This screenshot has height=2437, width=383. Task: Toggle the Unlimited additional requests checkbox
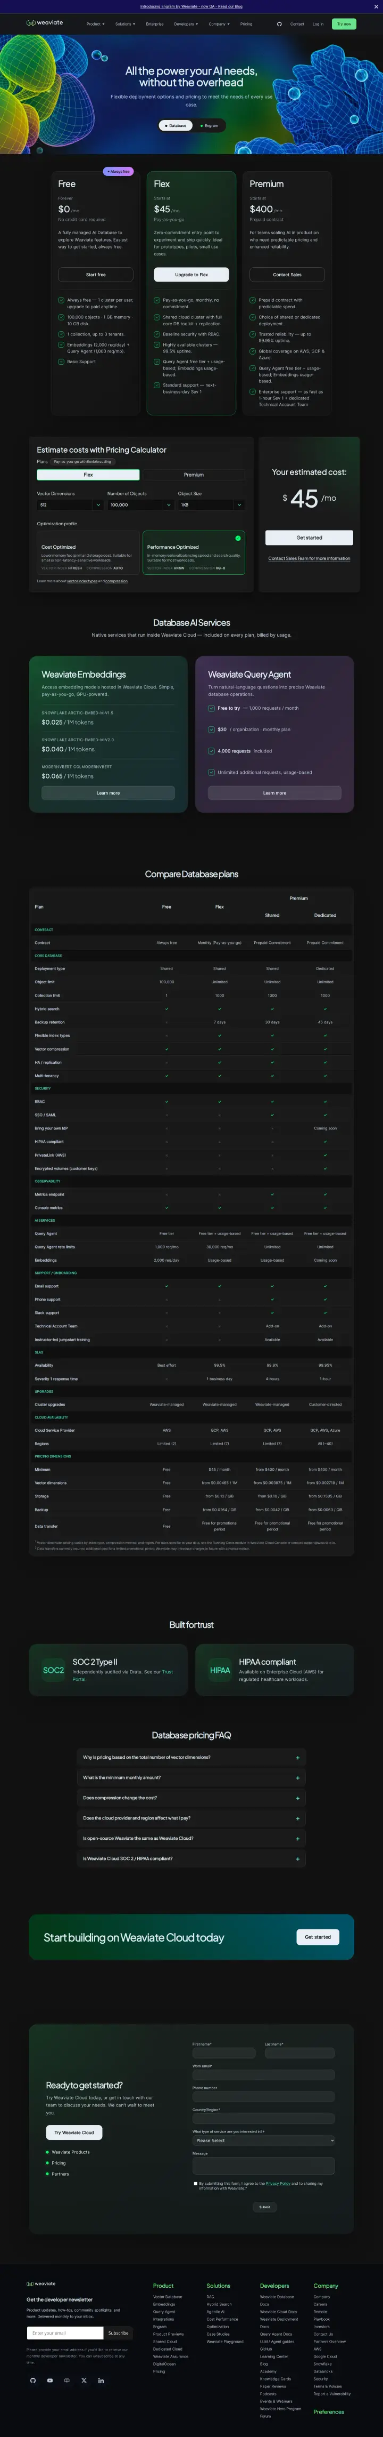tap(211, 772)
